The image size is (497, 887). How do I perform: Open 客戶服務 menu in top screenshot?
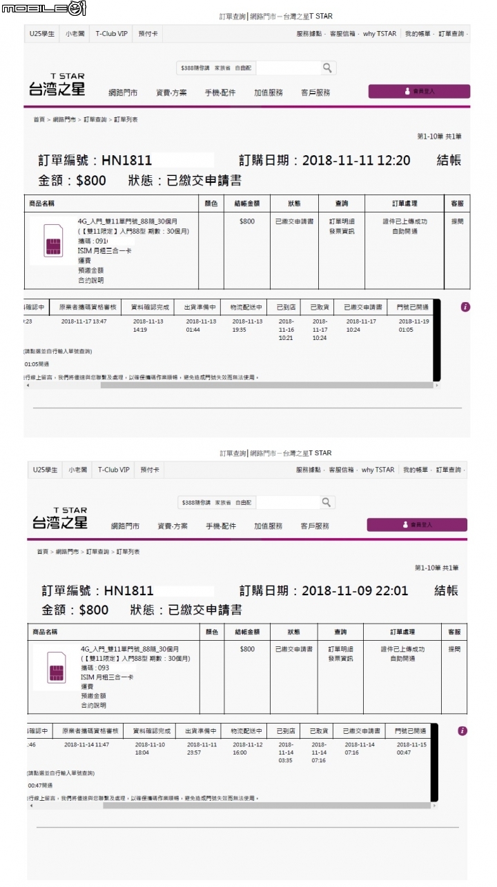point(315,92)
